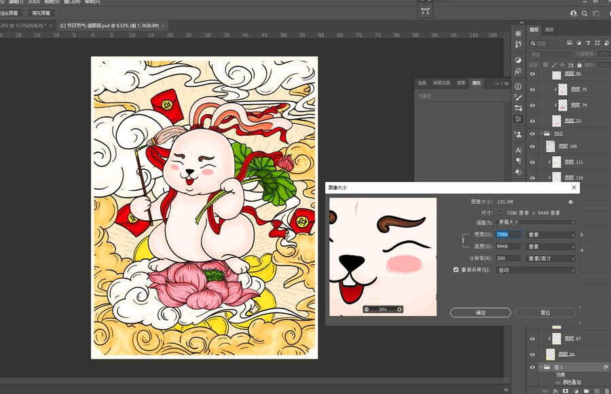This screenshot has height=394, width=611.
Task: Open the height unit dropdown
Action: pyautogui.click(x=550, y=247)
